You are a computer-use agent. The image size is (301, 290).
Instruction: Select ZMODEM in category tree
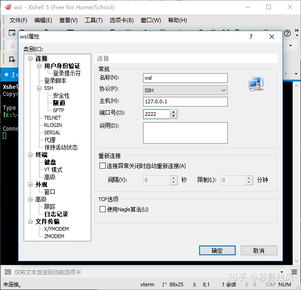(x=54, y=236)
